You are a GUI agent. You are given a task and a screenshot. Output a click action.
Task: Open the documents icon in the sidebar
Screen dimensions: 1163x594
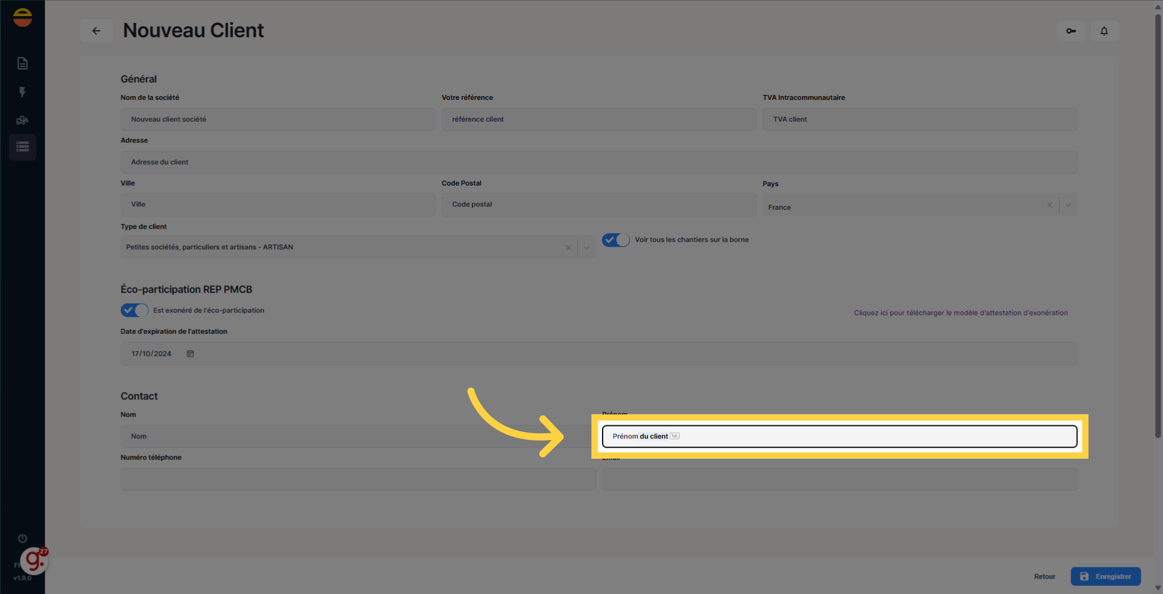(22, 63)
